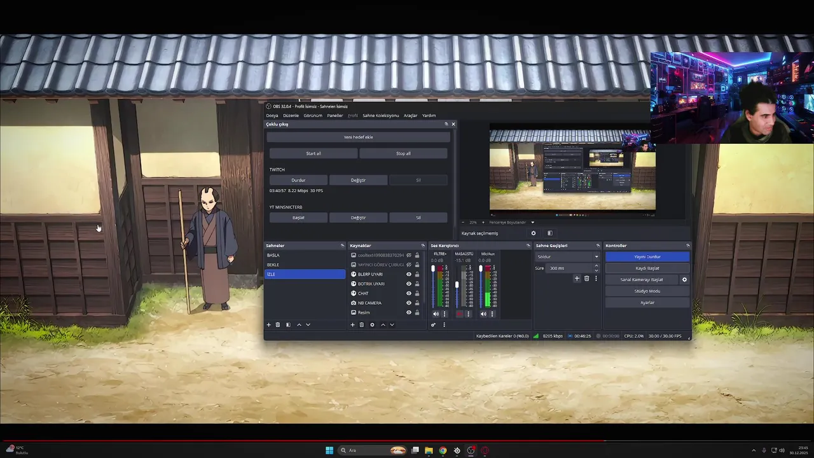
Task: Undock the Kaynaklar panel
Action: pos(423,246)
